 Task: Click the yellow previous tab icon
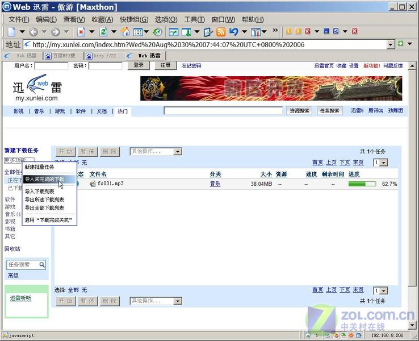tap(288, 31)
